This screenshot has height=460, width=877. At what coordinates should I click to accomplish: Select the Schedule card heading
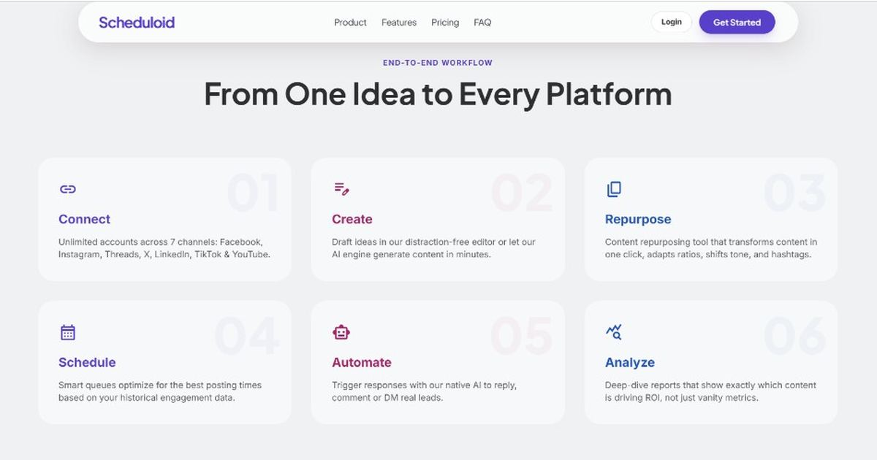tap(87, 362)
